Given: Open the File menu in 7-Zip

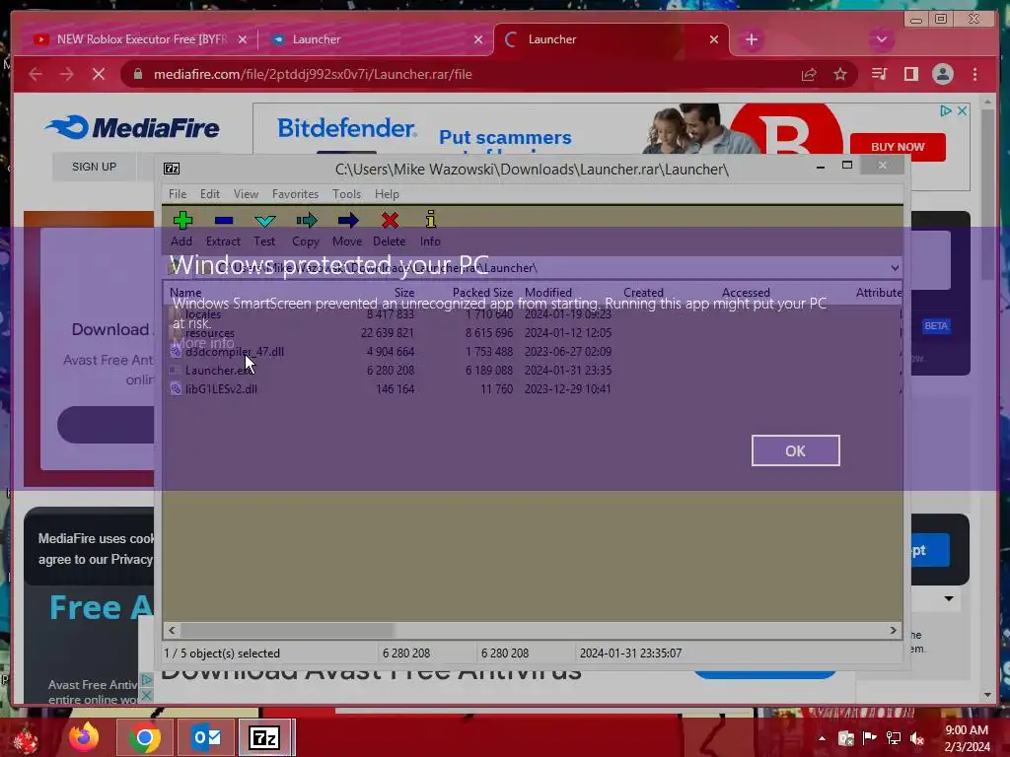Looking at the screenshot, I should (x=178, y=194).
